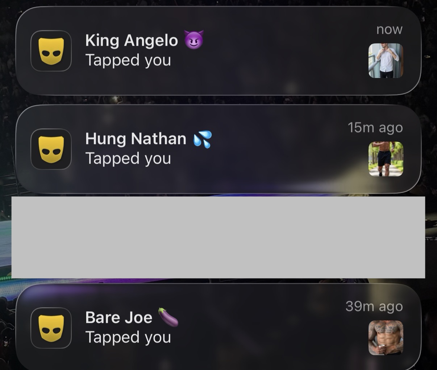Click the gray redacted notification block
This screenshot has height=370, width=437.
click(218, 237)
